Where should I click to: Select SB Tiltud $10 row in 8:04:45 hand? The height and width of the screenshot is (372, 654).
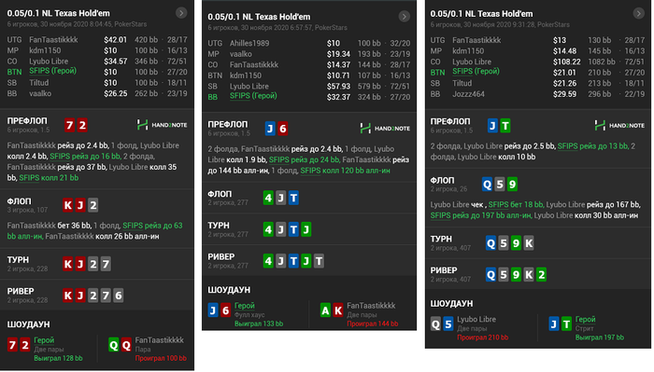click(97, 83)
